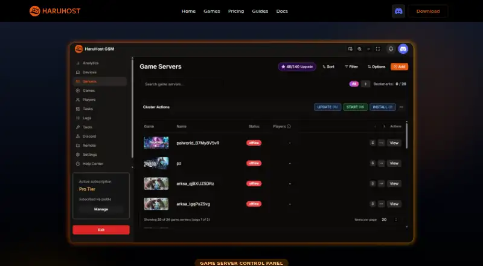This screenshot has width=483, height=266.
Task: Click View for palworld_B7My8V5vR server
Action: [394, 143]
